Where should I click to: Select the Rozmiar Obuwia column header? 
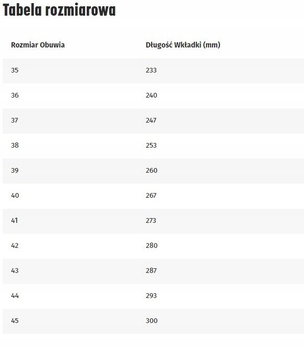38,45
